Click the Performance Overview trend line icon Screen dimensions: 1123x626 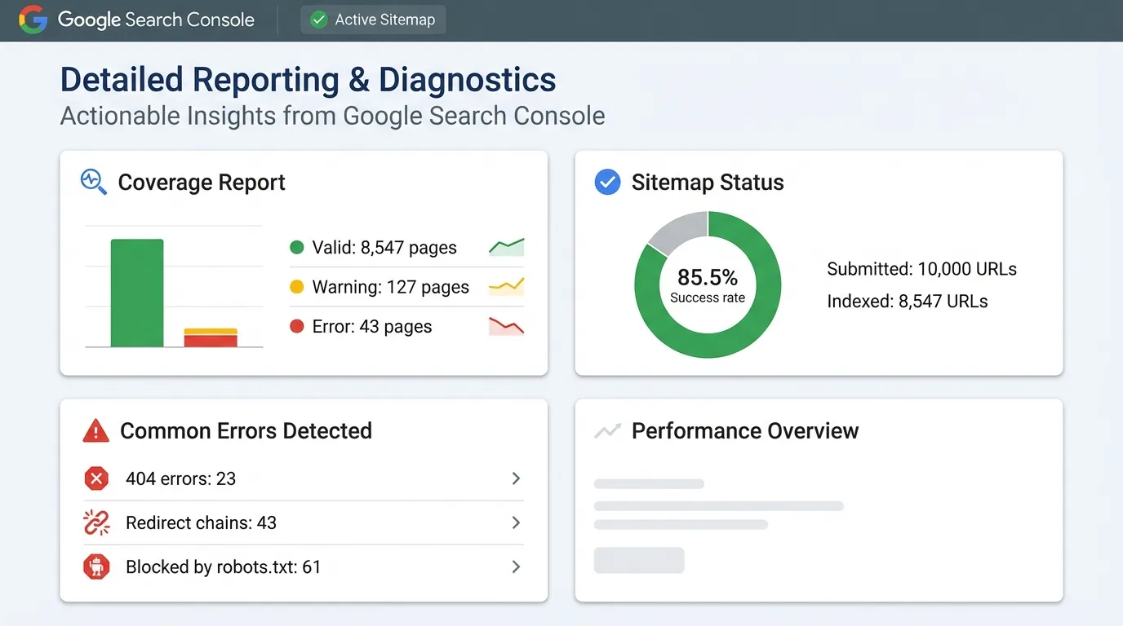tap(607, 430)
